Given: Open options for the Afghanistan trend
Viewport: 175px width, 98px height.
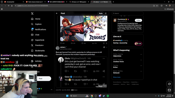Looking at the screenshot, I should tap(141, 54).
